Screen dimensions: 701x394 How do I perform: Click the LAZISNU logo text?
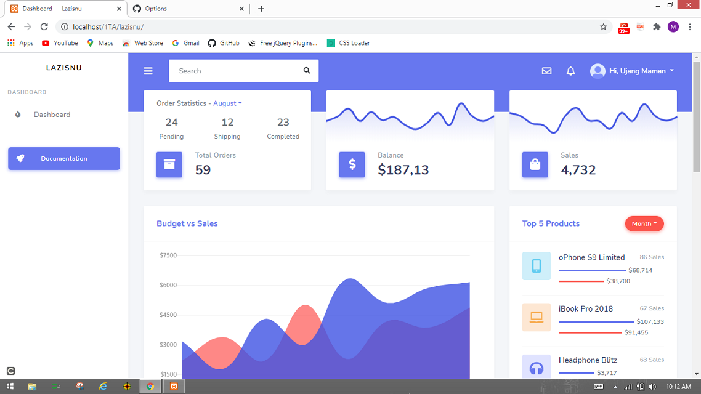point(63,68)
